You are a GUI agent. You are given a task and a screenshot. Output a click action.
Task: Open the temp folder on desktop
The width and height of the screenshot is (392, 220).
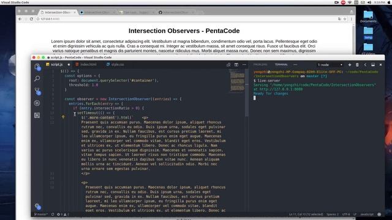pos(368,33)
